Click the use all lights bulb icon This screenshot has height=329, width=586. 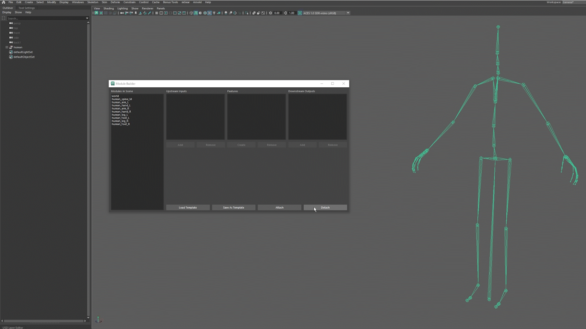tap(214, 13)
